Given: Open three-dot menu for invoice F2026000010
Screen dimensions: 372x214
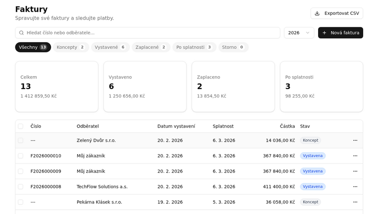Looking at the screenshot, I should coord(355,156).
